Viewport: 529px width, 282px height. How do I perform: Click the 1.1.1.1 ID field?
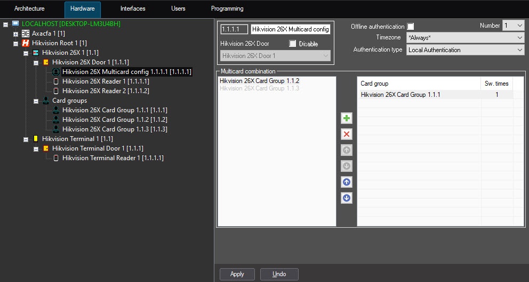[234, 29]
